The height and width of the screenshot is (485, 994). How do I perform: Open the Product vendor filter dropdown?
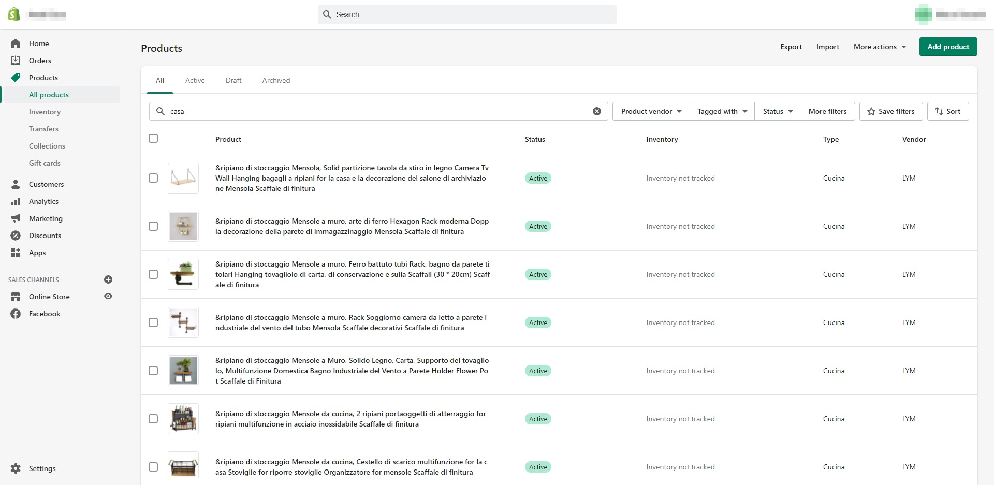651,111
